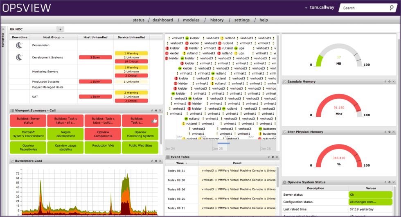The width and height of the screenshot is (401, 217).
Task: Click the timeline range slider handle
Action: (223, 143)
